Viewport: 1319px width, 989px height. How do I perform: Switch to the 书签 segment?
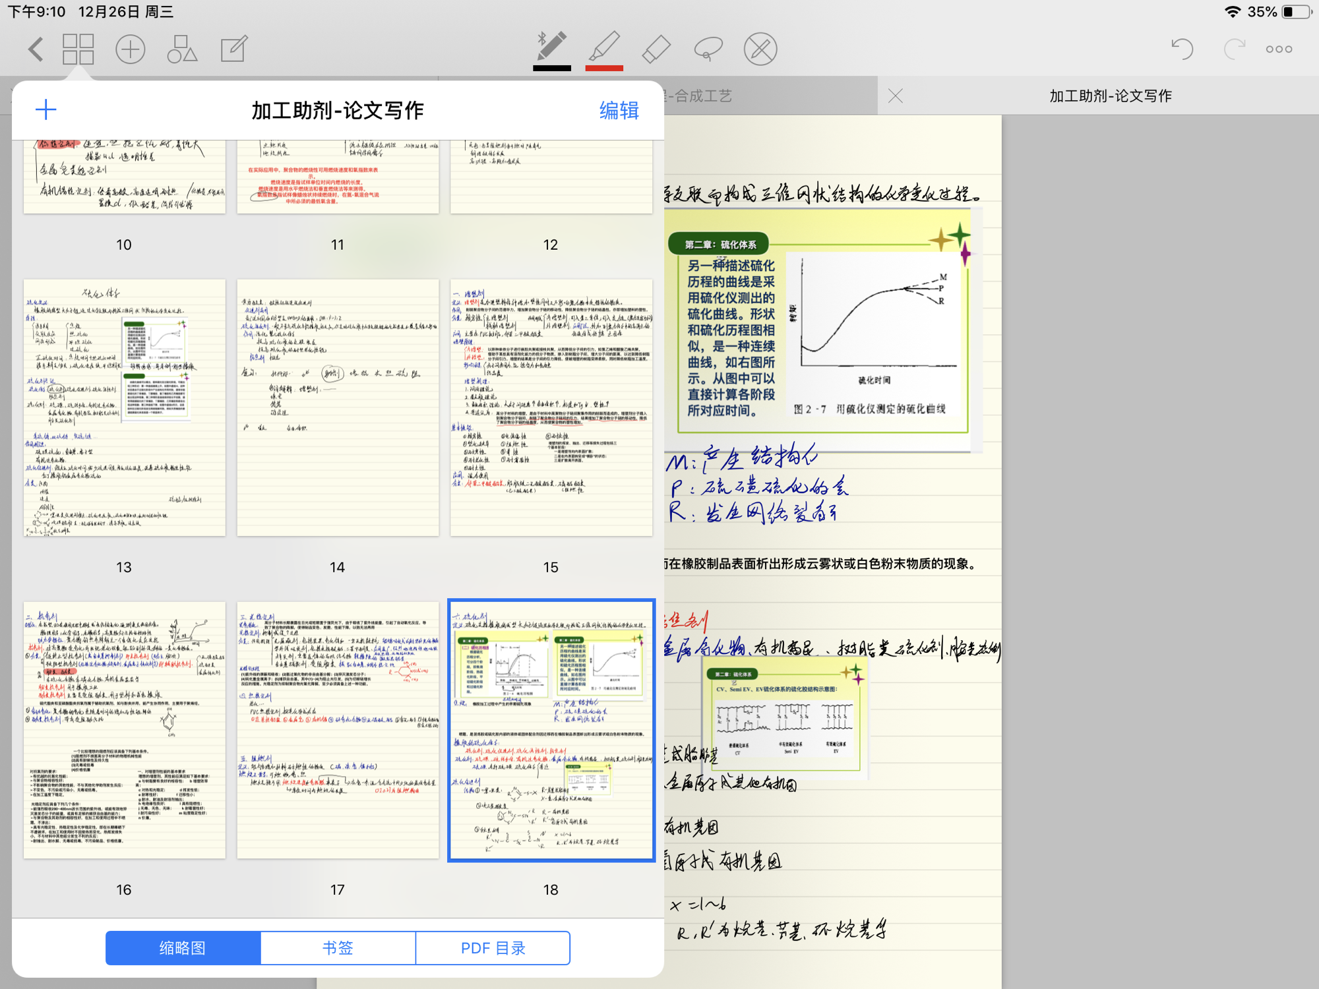tap(338, 947)
